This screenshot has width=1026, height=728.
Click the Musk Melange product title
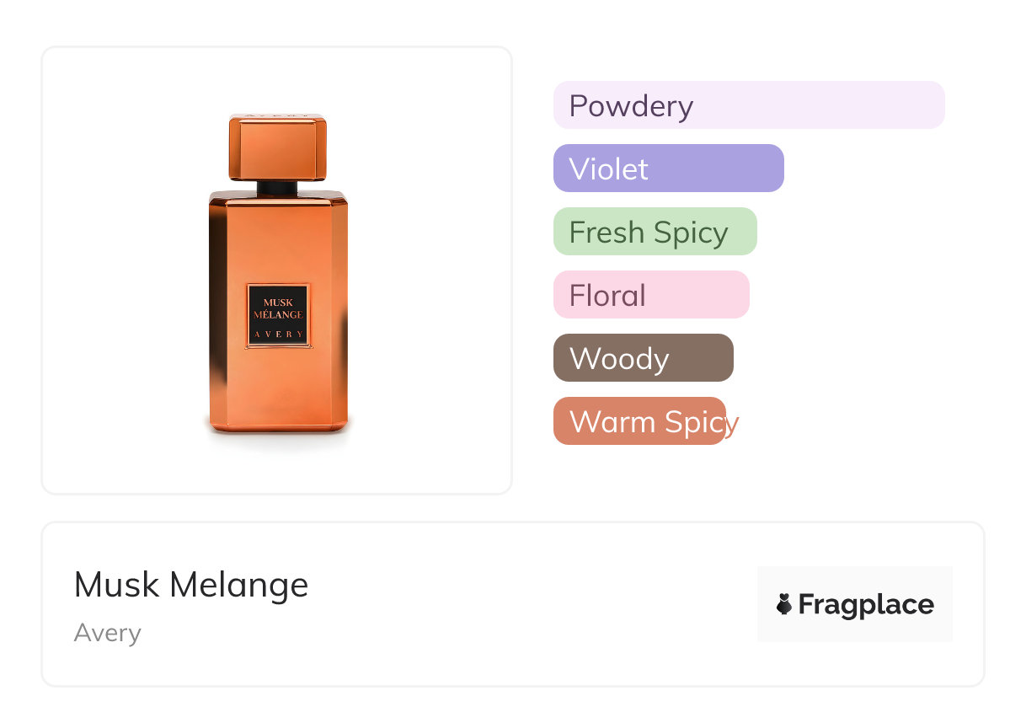tap(191, 585)
